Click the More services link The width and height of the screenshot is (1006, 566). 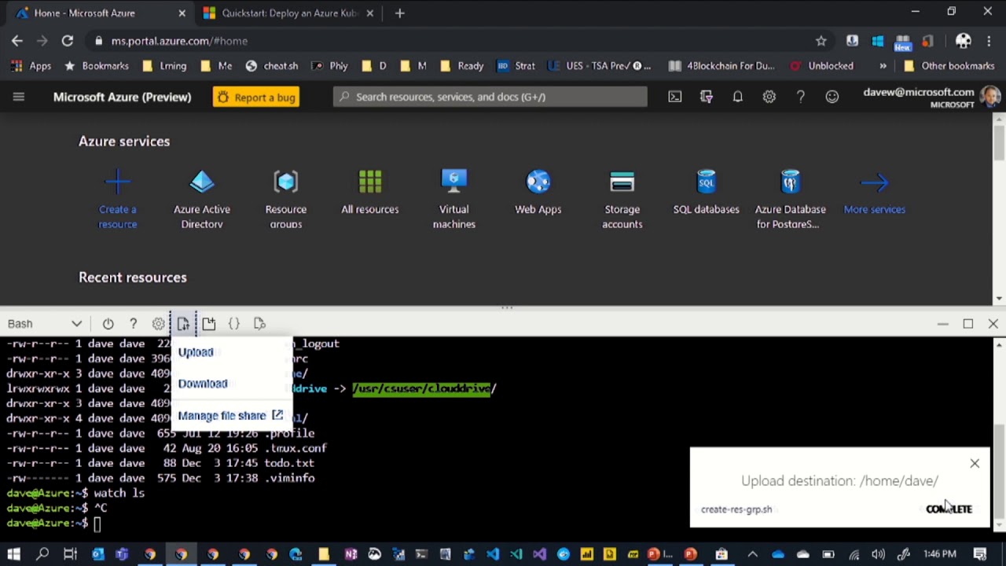[x=875, y=193]
